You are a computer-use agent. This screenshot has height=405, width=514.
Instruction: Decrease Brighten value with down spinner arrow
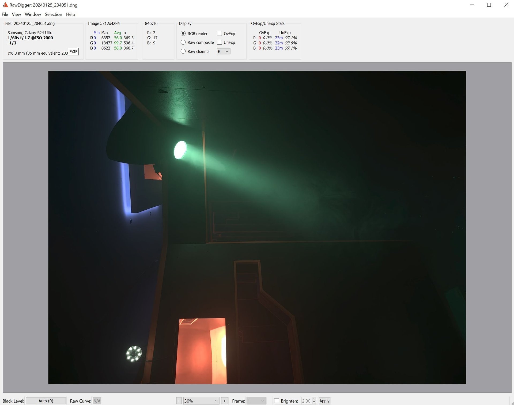(314, 402)
